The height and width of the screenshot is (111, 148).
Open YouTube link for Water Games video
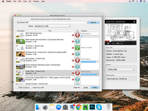coord(73,41)
